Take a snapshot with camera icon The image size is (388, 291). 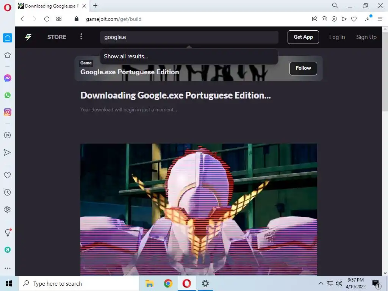(x=324, y=19)
